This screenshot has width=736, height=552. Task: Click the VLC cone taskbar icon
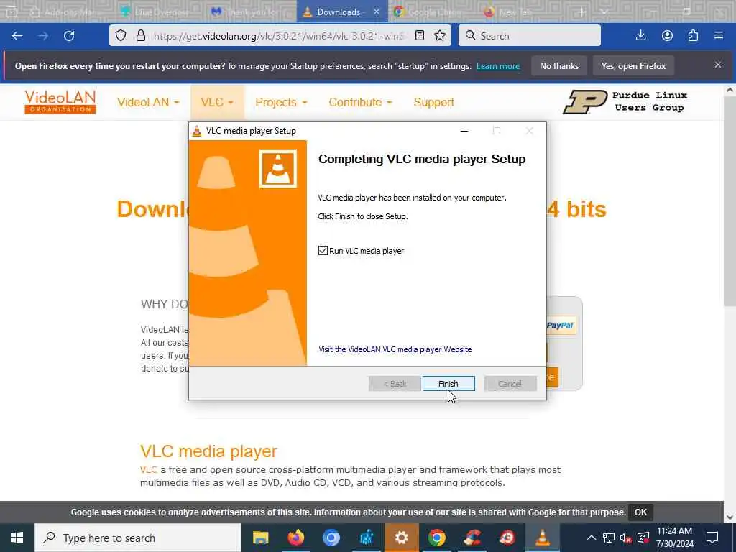point(542,538)
